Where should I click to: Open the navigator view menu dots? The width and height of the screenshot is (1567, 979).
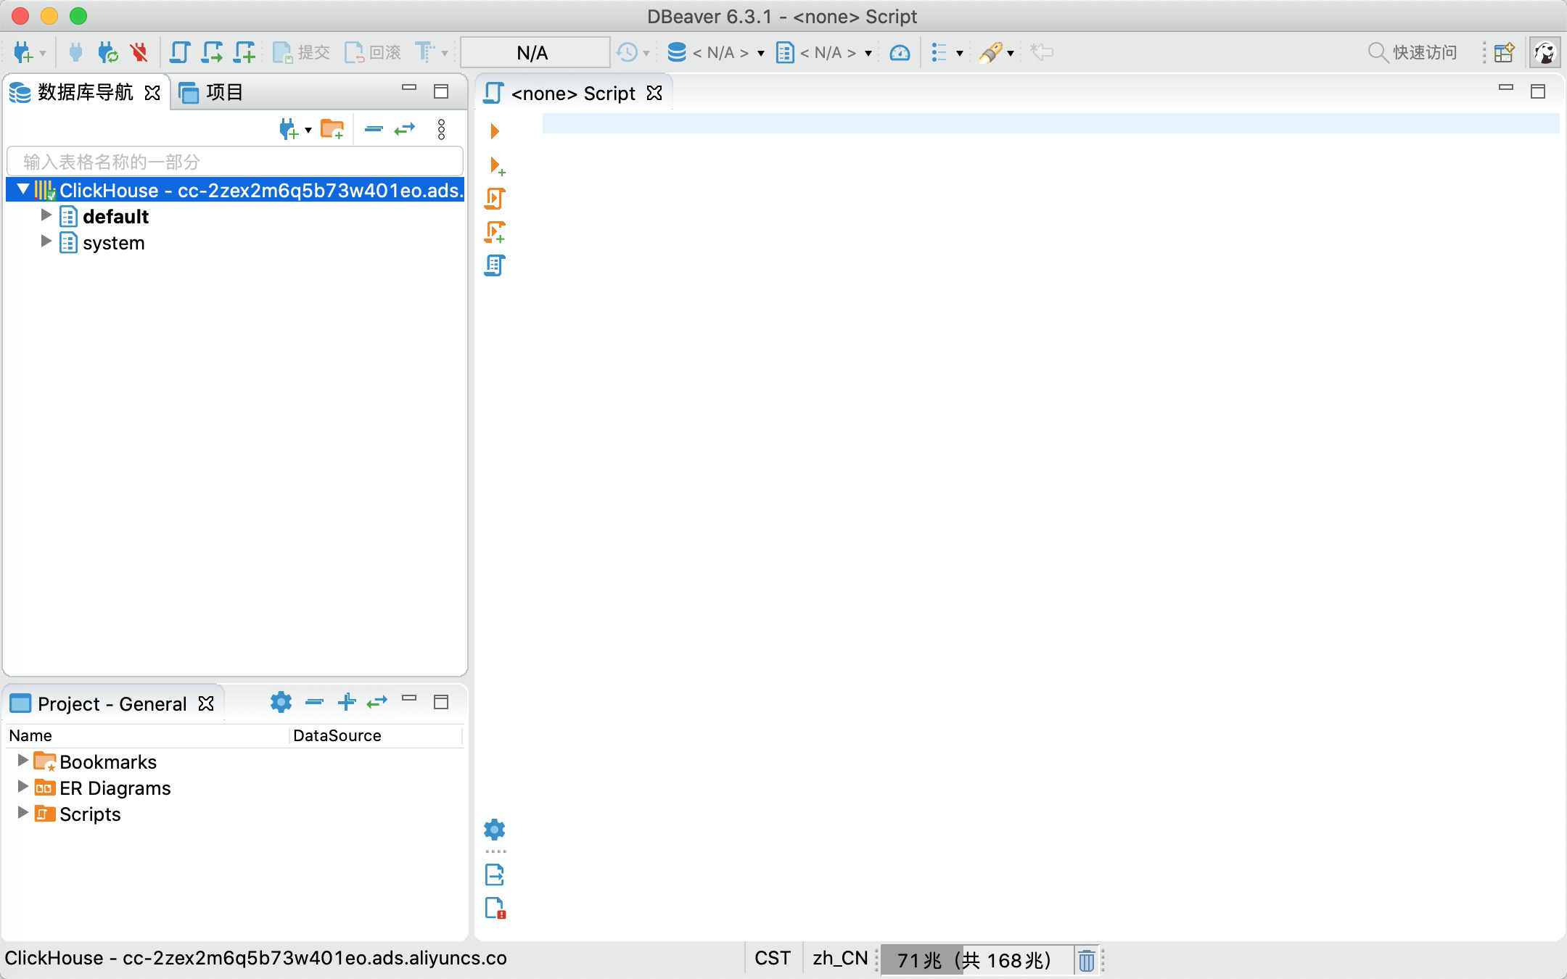point(441,129)
